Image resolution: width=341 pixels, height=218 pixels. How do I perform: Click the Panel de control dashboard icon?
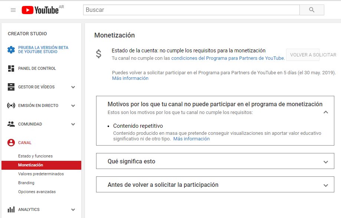tap(11, 68)
